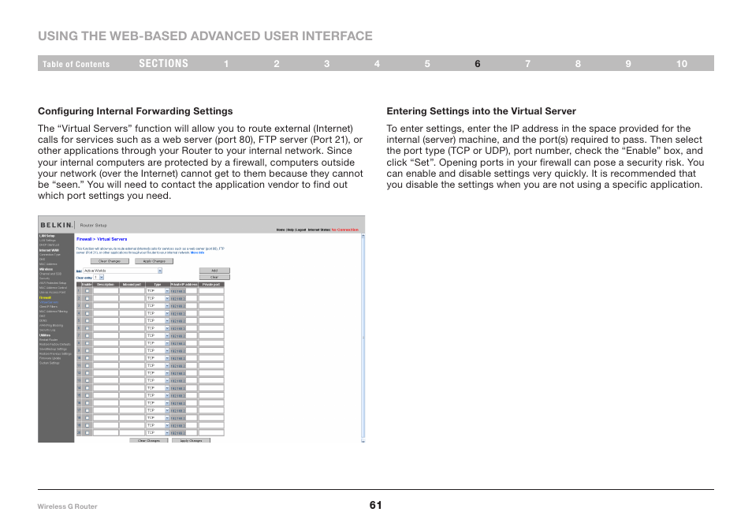752x527 pixels.
Task: Open System Settings in sidebar
Action: click(50, 363)
